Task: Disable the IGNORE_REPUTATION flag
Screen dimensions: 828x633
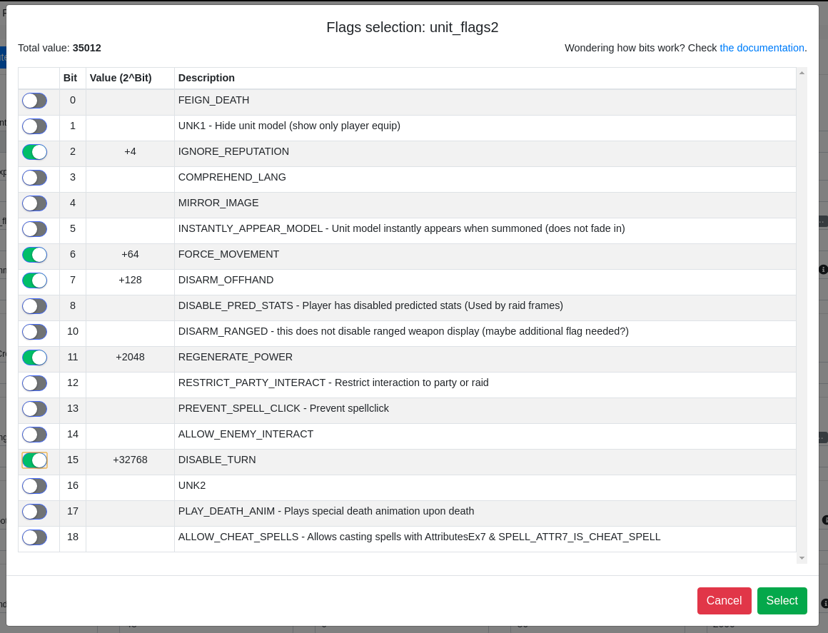Action: click(34, 152)
